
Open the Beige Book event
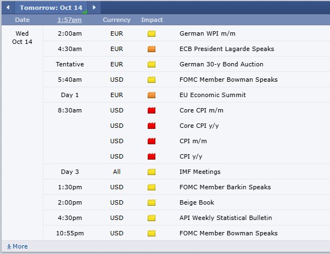pos(197,202)
